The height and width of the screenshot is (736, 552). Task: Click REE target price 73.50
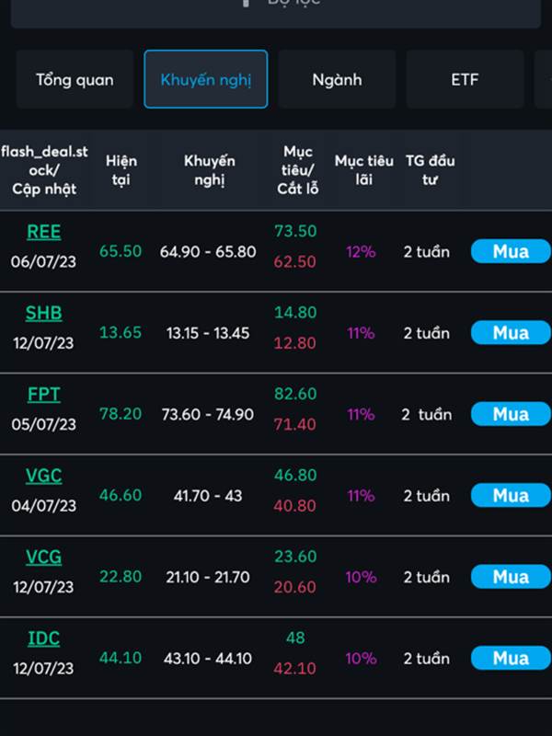click(295, 231)
